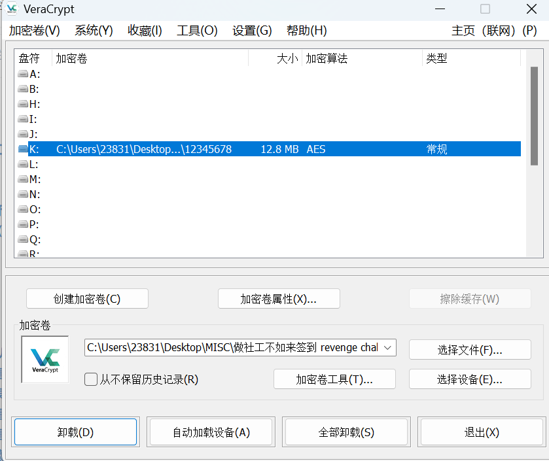Viewport: 549px width, 461px height.
Task: Minimize the VeraCrypt window
Action: click(x=440, y=9)
